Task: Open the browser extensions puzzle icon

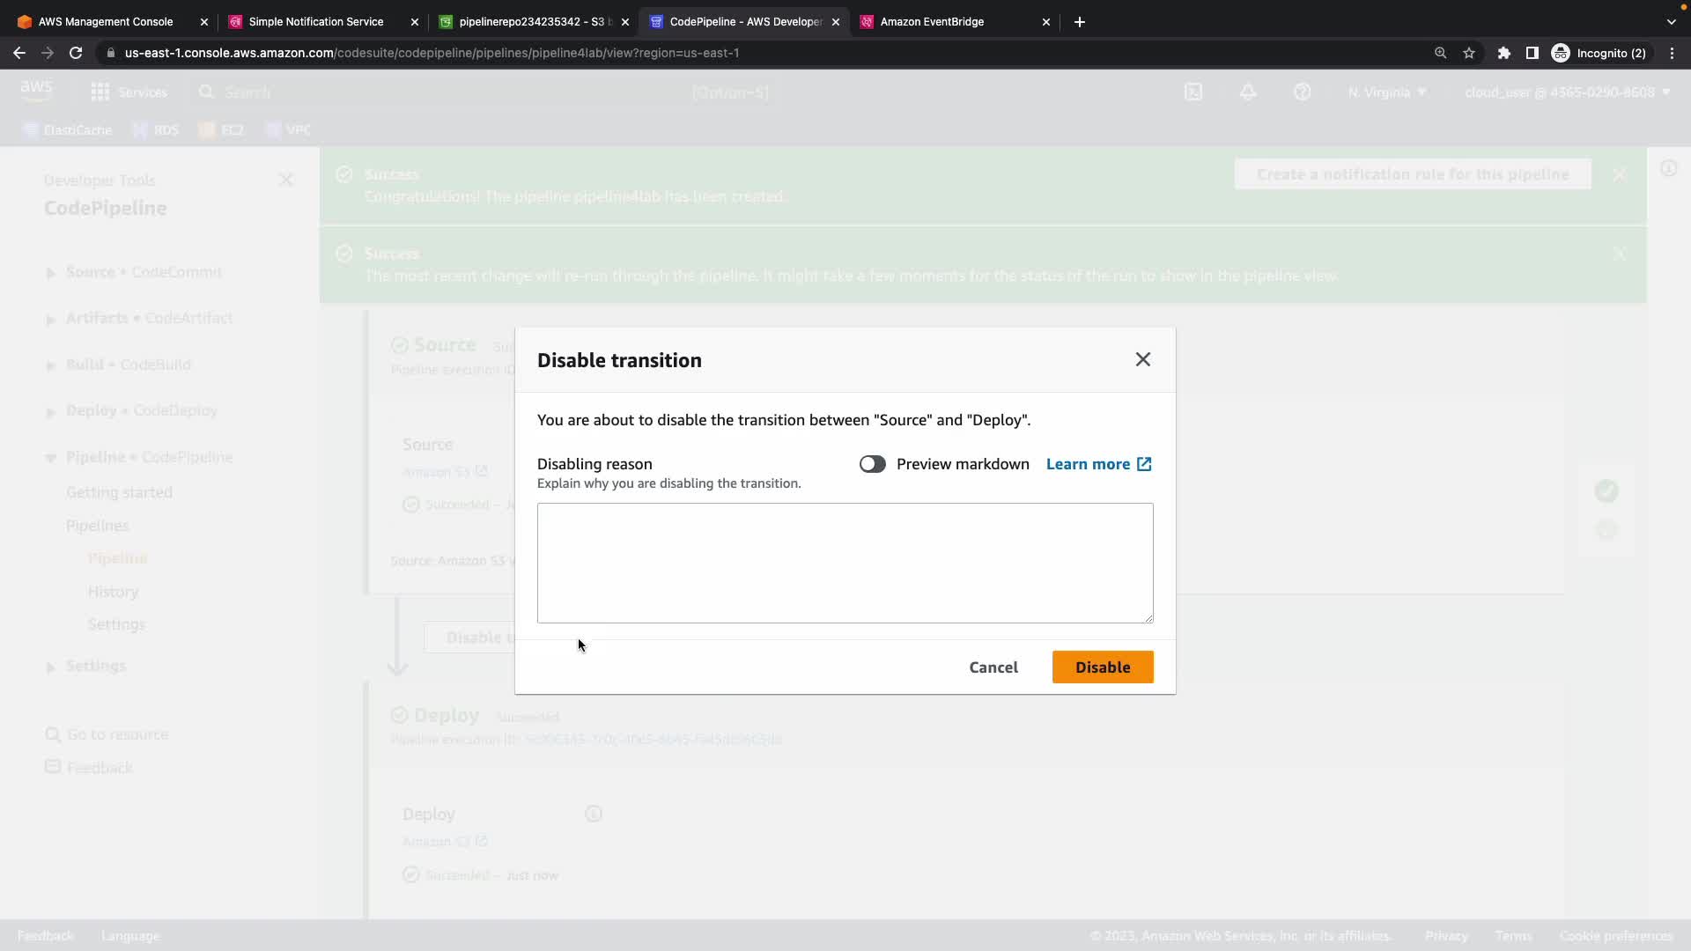Action: (1503, 53)
